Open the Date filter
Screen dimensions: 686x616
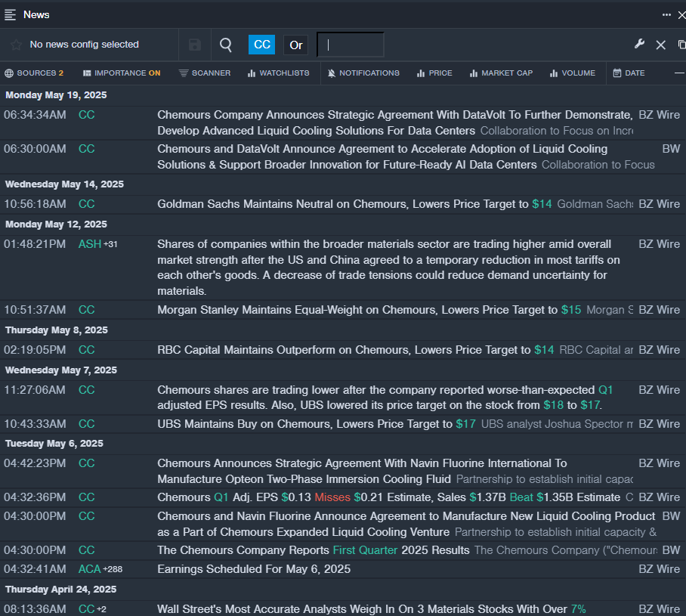(x=629, y=73)
